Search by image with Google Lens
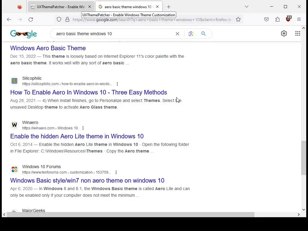 click(x=191, y=34)
